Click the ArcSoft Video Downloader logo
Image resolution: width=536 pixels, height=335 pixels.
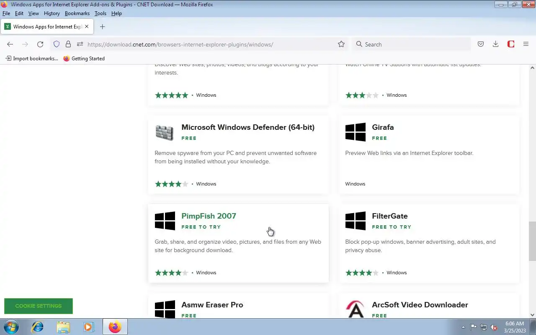point(355,309)
